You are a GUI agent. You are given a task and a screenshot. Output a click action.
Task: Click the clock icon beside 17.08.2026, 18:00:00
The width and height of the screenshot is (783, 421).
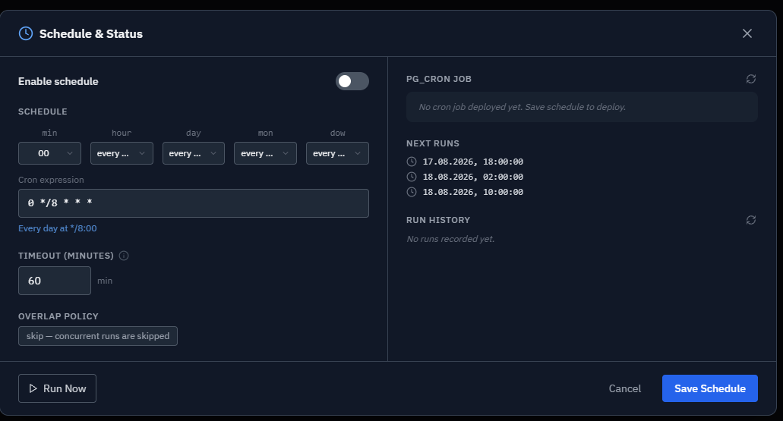pos(412,162)
